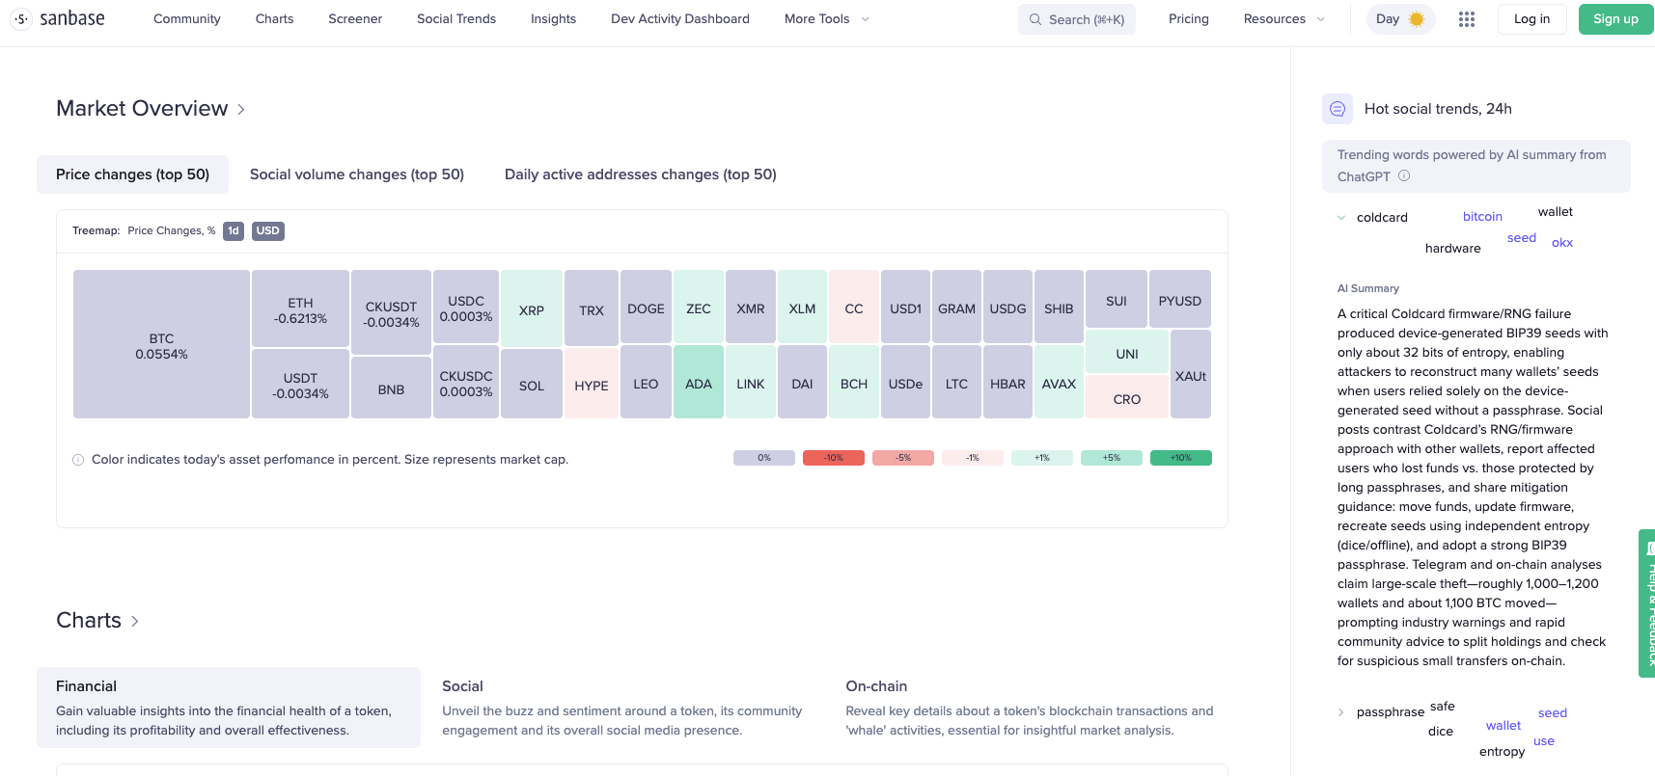Viewport: 1655px width, 776px height.
Task: Click the wallet word under passphrase
Action: click(1503, 726)
